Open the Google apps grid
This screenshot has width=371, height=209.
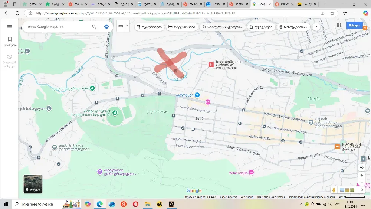click(339, 25)
